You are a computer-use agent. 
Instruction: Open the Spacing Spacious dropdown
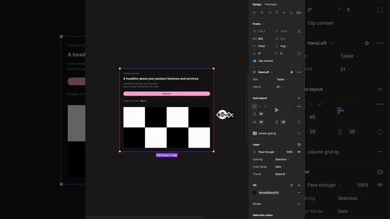tap(282, 159)
